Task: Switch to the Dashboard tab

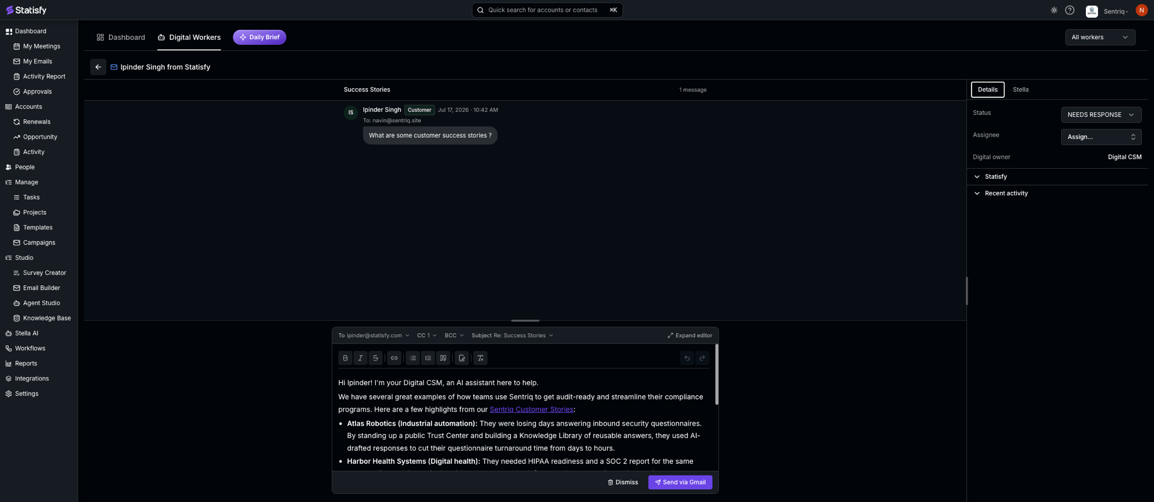Action: [x=121, y=37]
